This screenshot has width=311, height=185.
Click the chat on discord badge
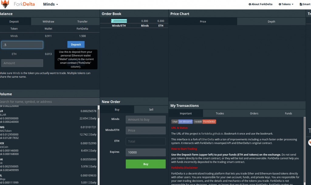click(x=182, y=122)
